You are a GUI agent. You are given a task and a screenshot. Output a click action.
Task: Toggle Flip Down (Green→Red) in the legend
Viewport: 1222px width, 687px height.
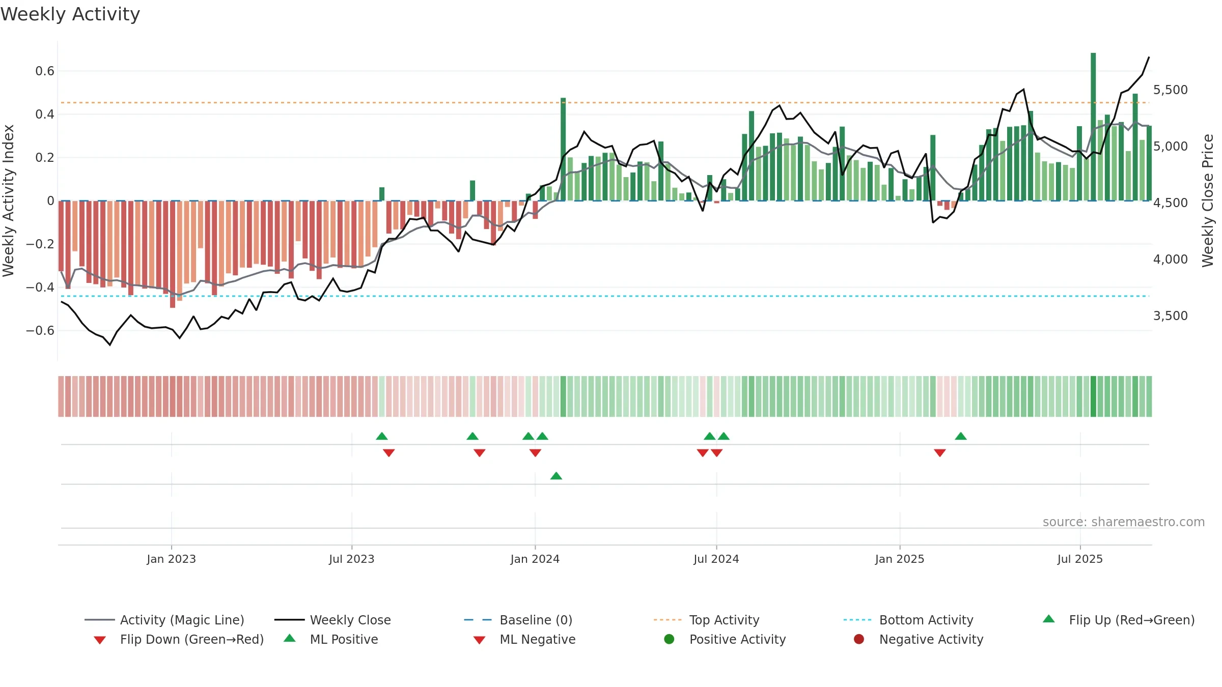point(179,639)
